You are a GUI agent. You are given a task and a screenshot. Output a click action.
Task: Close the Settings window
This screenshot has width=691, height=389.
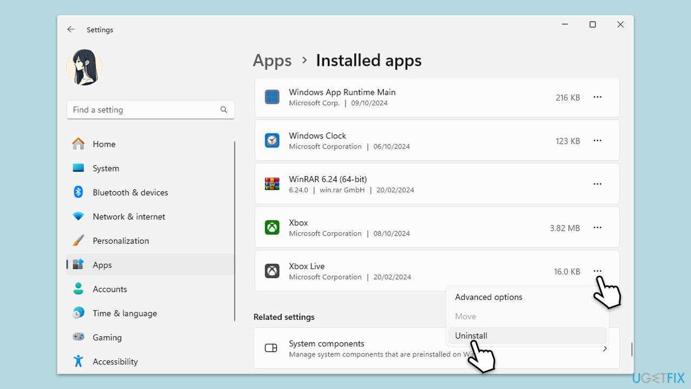click(x=620, y=24)
